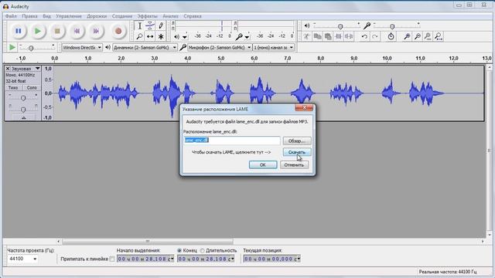Open the Динамики output device dropdown
This screenshot has width=495, height=278.
coord(145,47)
